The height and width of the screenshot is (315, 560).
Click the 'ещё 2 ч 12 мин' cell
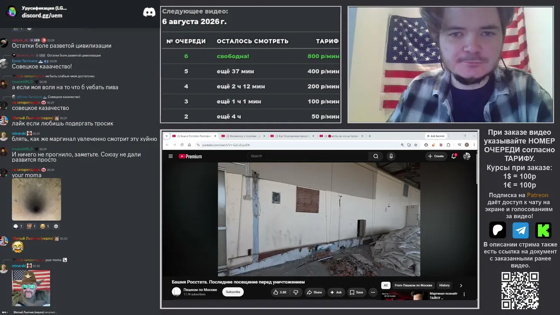[x=241, y=87]
